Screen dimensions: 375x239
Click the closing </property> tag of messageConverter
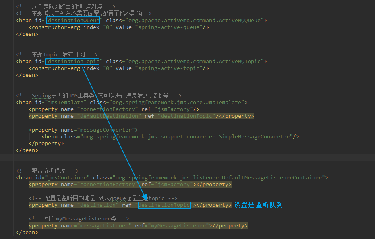[x=46, y=144]
